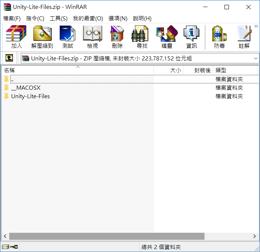Click the horizontal scrollbar right arrow
The height and width of the screenshot is (252, 260).
tap(254, 236)
